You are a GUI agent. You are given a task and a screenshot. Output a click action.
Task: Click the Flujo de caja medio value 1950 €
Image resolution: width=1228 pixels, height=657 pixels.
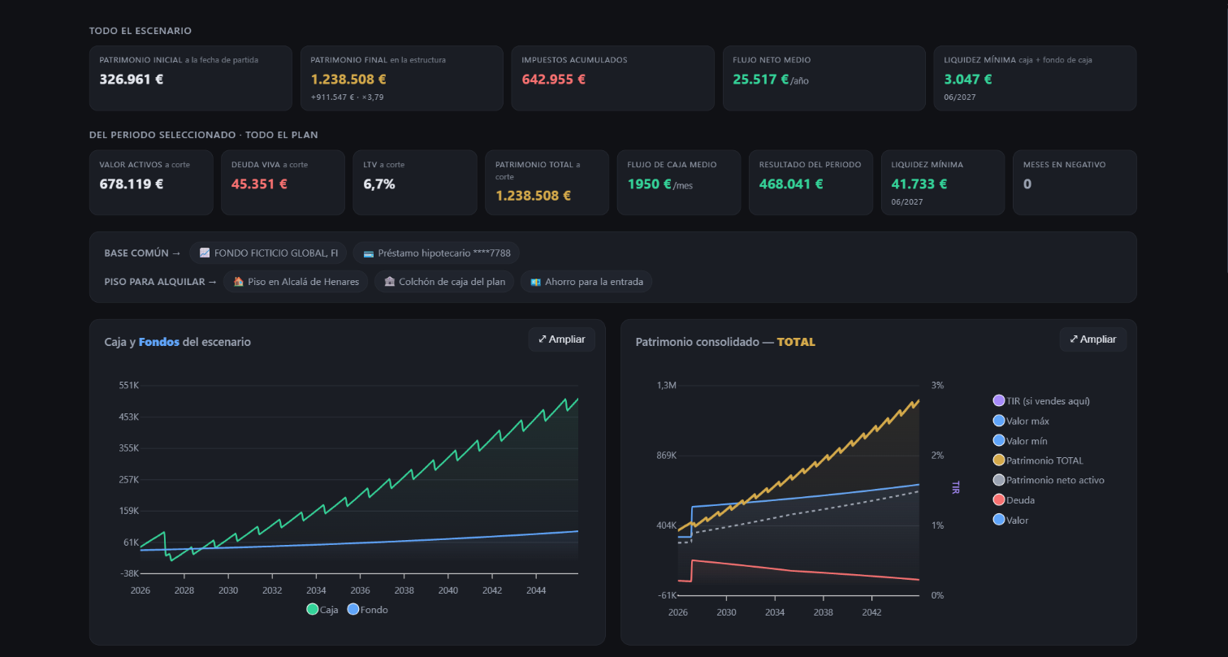(649, 184)
